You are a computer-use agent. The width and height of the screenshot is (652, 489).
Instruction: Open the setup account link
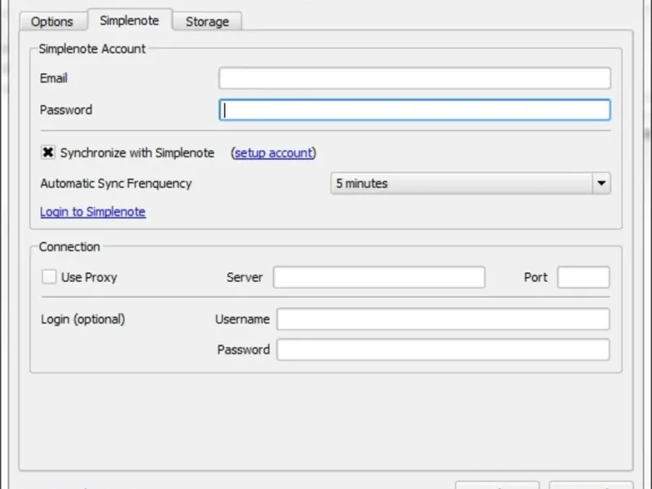[x=273, y=153]
